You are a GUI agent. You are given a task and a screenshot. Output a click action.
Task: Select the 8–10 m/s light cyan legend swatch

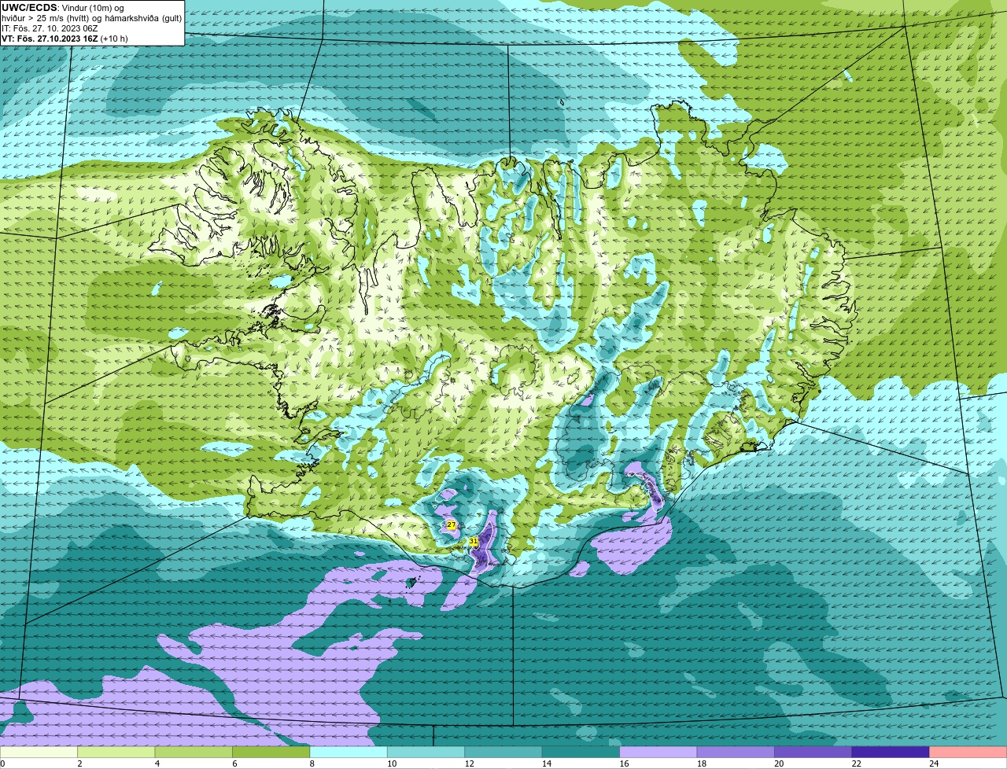point(350,752)
